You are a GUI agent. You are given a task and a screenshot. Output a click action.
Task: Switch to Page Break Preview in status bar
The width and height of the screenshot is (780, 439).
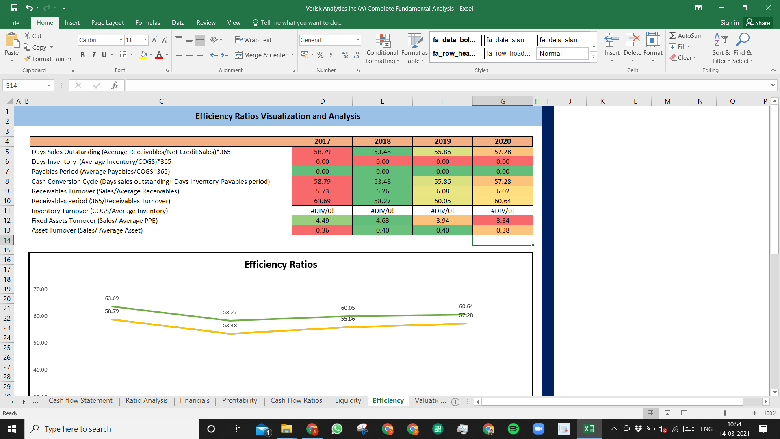(x=684, y=413)
